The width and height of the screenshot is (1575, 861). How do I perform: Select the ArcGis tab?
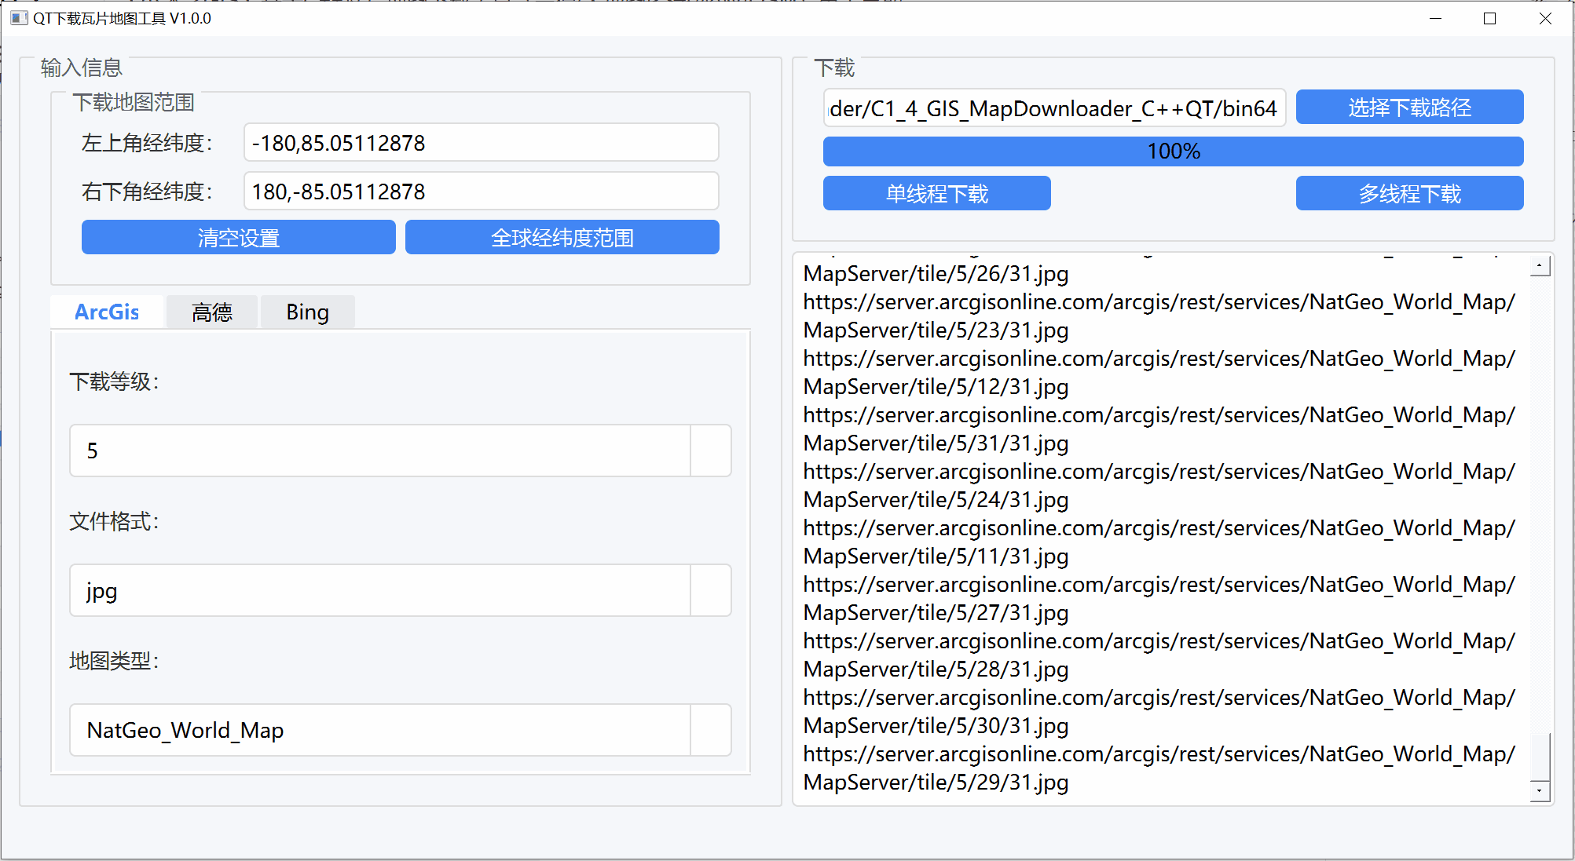coord(107,312)
